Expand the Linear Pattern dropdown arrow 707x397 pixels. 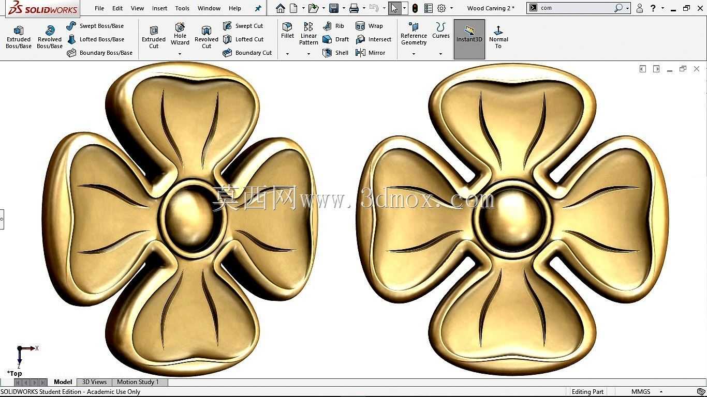(x=308, y=54)
